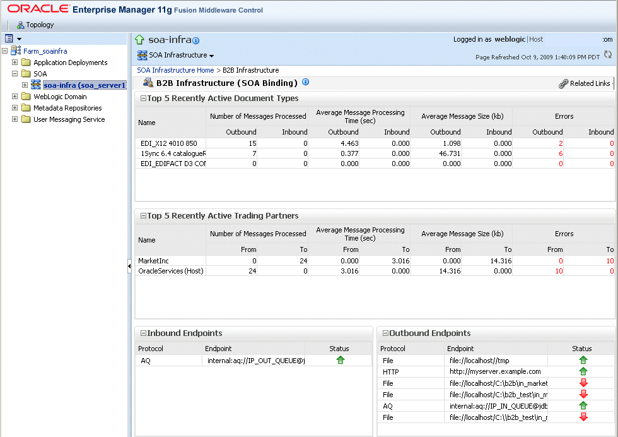Collapse the Inbound Endpoints section
Viewport: 618px width, 437px height.
point(144,333)
